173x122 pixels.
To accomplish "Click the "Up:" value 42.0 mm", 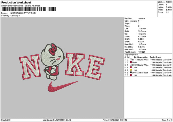I will click(x=142, y=34).
